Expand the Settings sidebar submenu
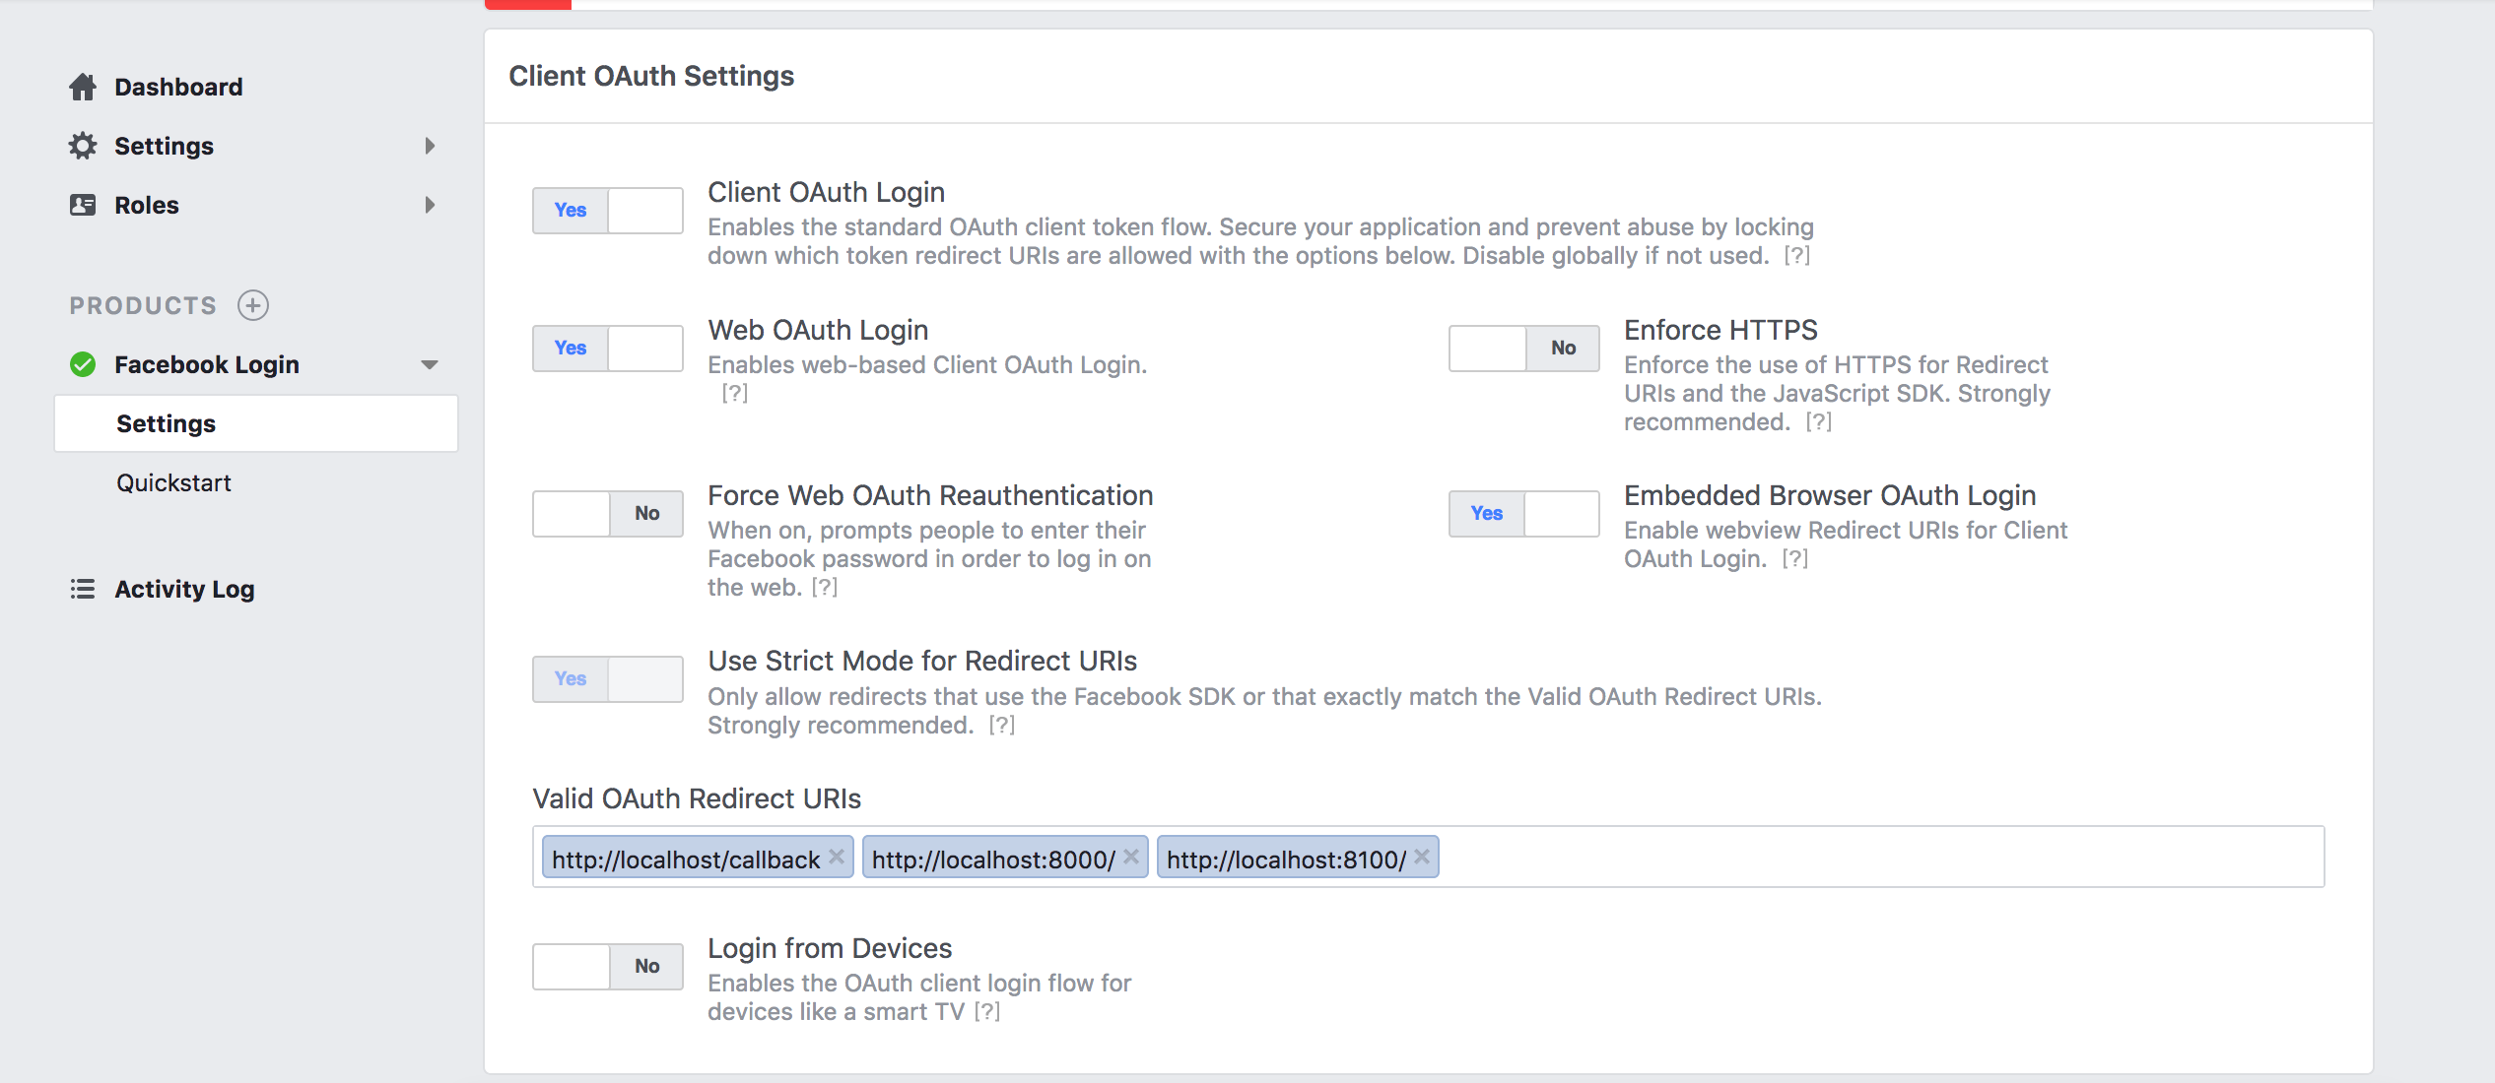 [x=430, y=146]
